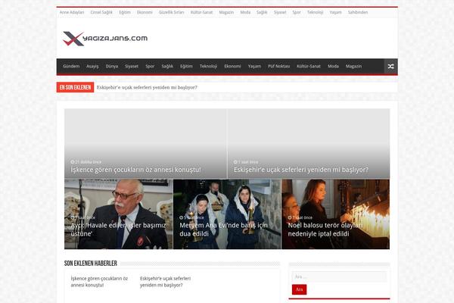
Task: Click the shuffle random article icon
Action: (x=390, y=67)
